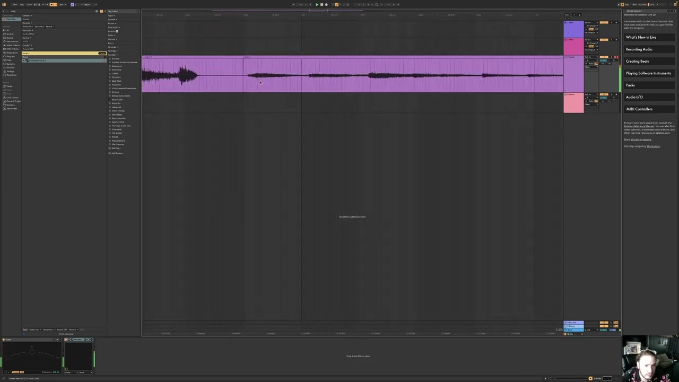The height and width of the screenshot is (382, 679).
Task: Check the Soundtoys creator tag
Action: 110,115
